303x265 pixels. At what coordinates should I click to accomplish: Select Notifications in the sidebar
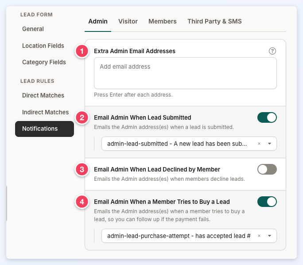44,129
